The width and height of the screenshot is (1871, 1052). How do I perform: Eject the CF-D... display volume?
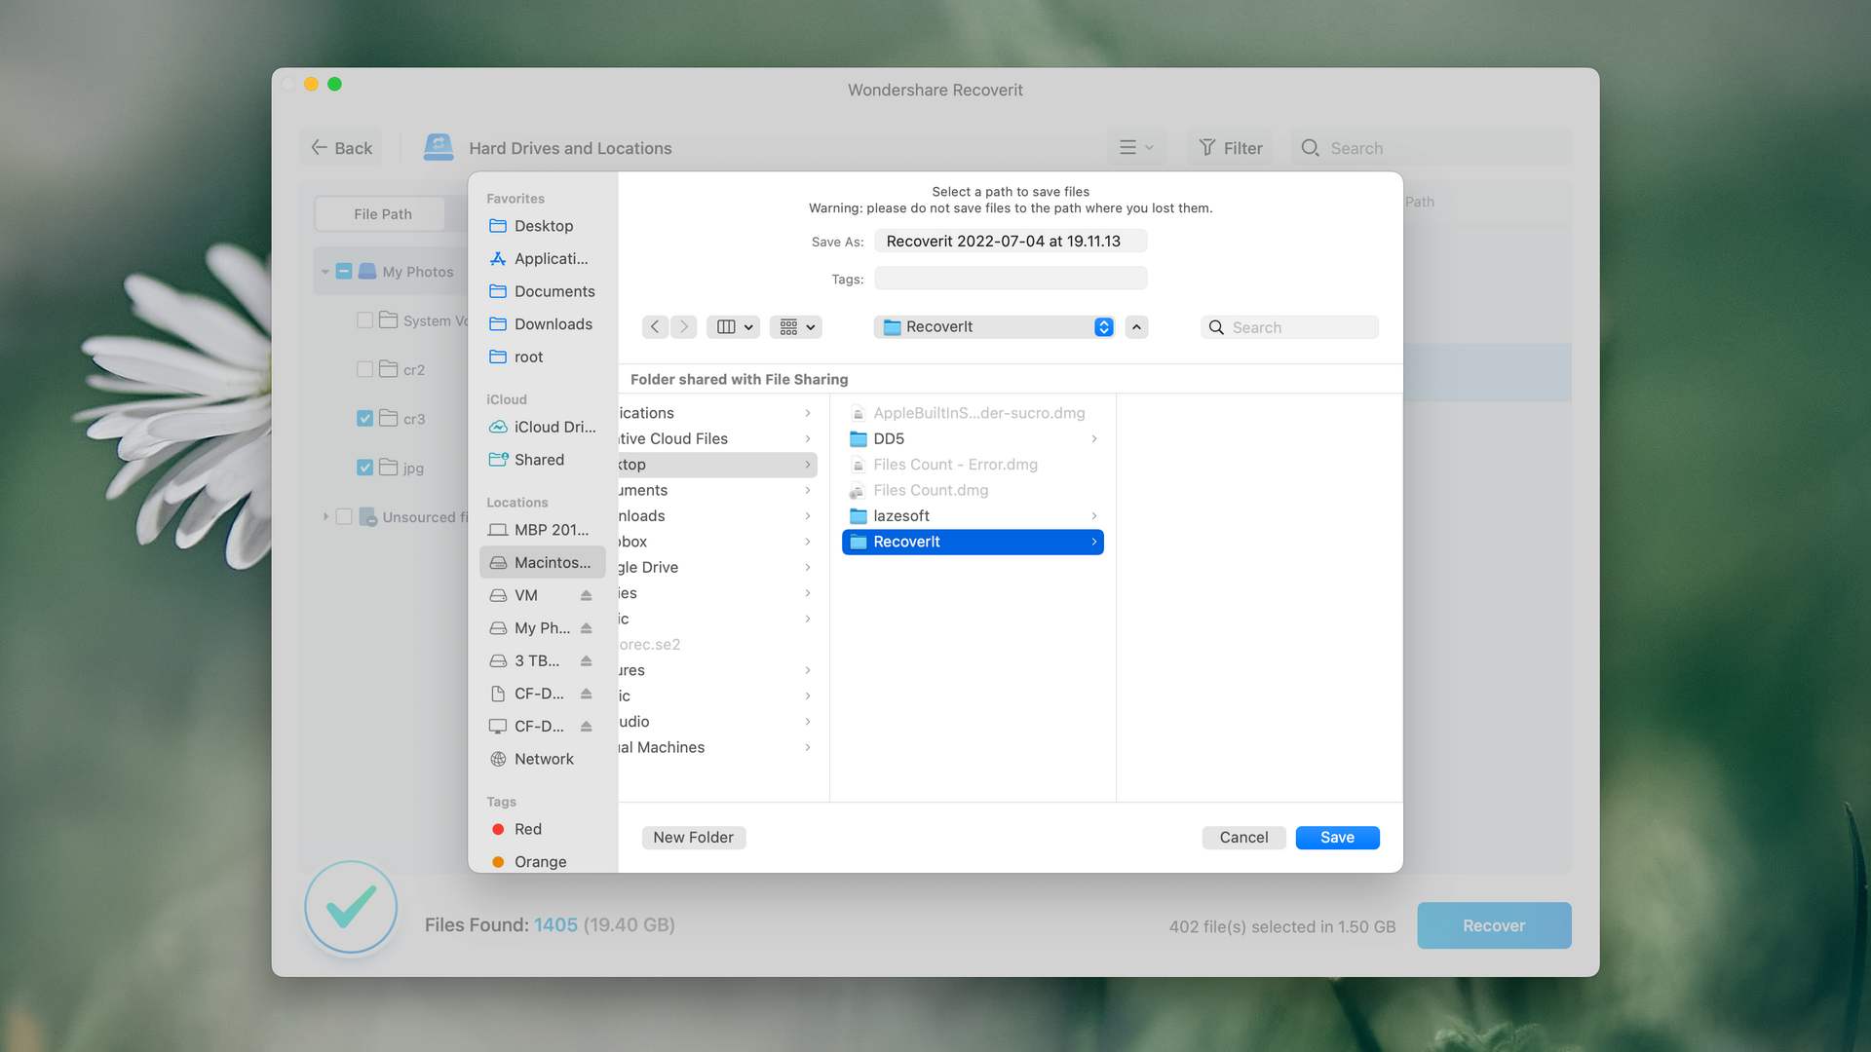pos(586,727)
